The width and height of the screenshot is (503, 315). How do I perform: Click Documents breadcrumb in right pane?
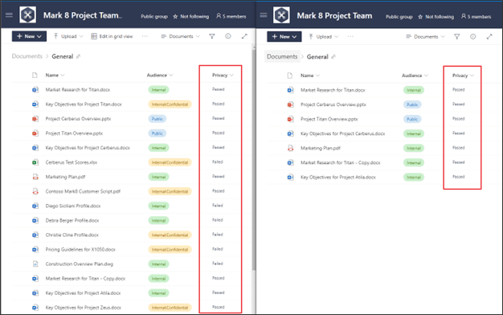[282, 56]
